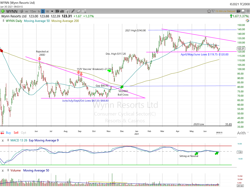Click the green plus add-symbol icon
The height and width of the screenshot is (188, 250).
pyautogui.click(x=3, y=11)
